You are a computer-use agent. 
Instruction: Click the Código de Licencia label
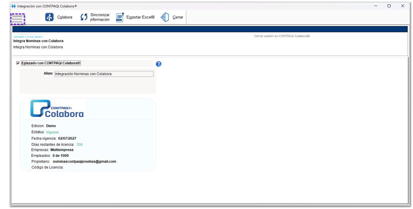48,168
